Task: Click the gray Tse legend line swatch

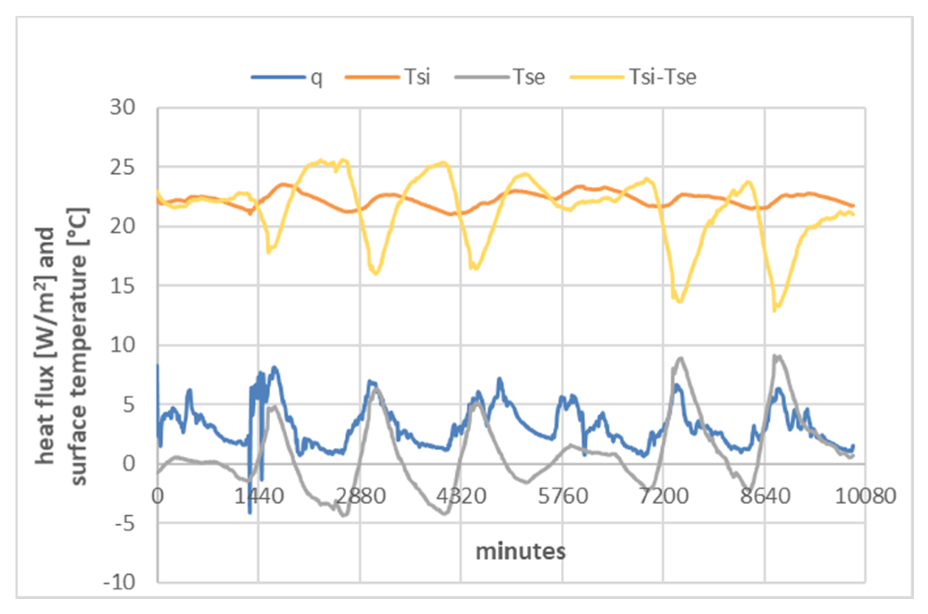Action: [x=482, y=77]
